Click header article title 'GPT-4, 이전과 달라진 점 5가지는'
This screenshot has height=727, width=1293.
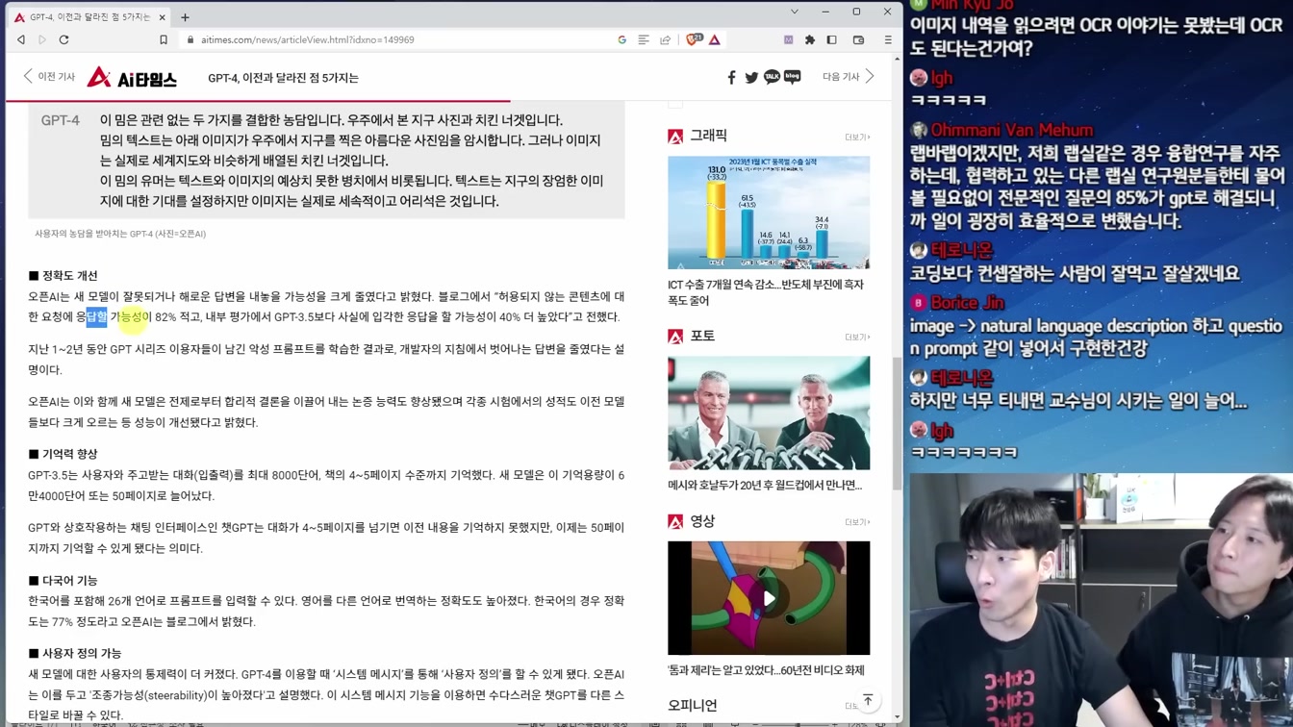[x=283, y=78]
